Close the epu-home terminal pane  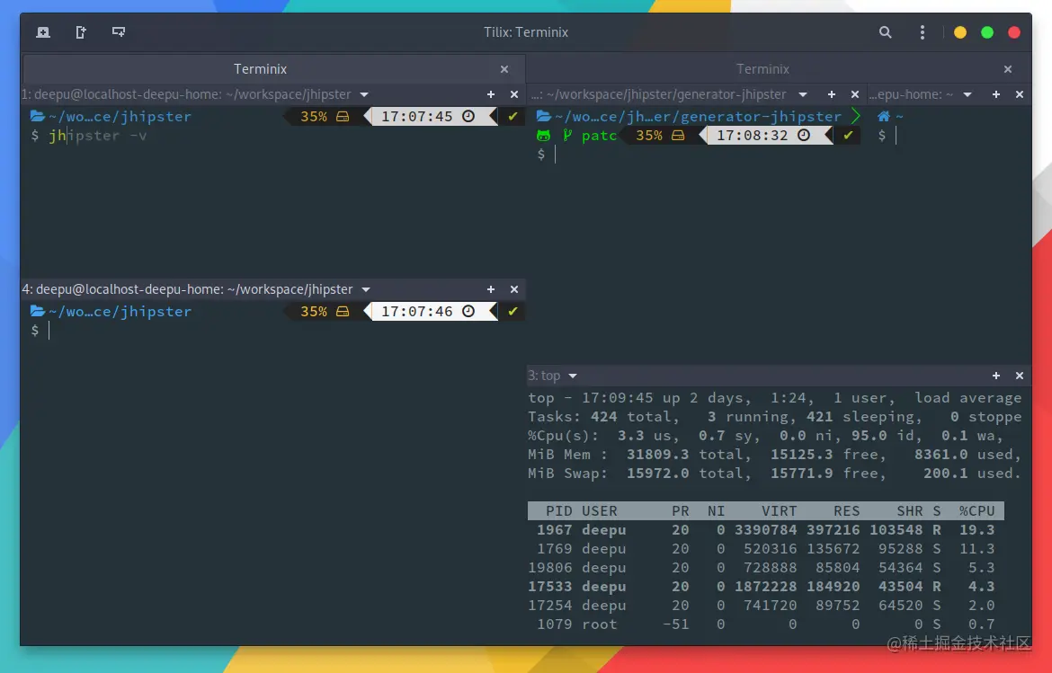click(x=1019, y=94)
